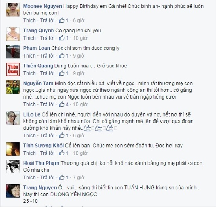This screenshot has height=207, width=216.
Task: Click Trả lời under Nguyễn Tam's comment
Action: click(x=48, y=104)
